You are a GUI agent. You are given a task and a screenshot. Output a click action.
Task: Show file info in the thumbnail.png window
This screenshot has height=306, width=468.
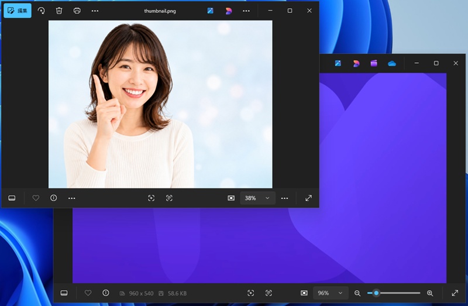tap(54, 198)
